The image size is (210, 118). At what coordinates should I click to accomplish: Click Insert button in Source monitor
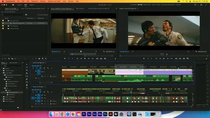coord(97,59)
